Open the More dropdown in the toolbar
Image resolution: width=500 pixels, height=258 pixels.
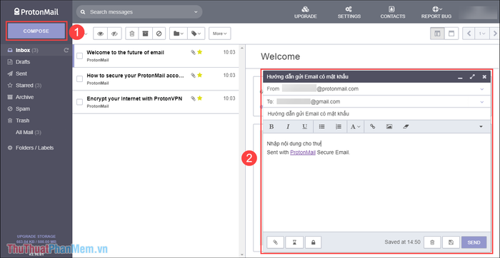pos(220,33)
